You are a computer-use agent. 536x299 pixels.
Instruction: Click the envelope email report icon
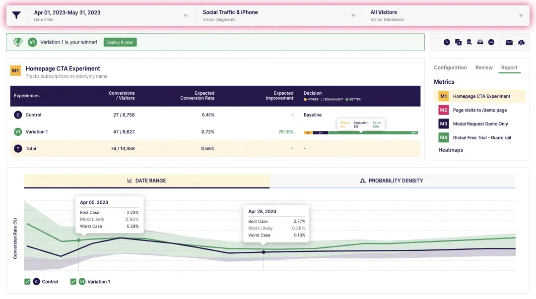(x=509, y=42)
